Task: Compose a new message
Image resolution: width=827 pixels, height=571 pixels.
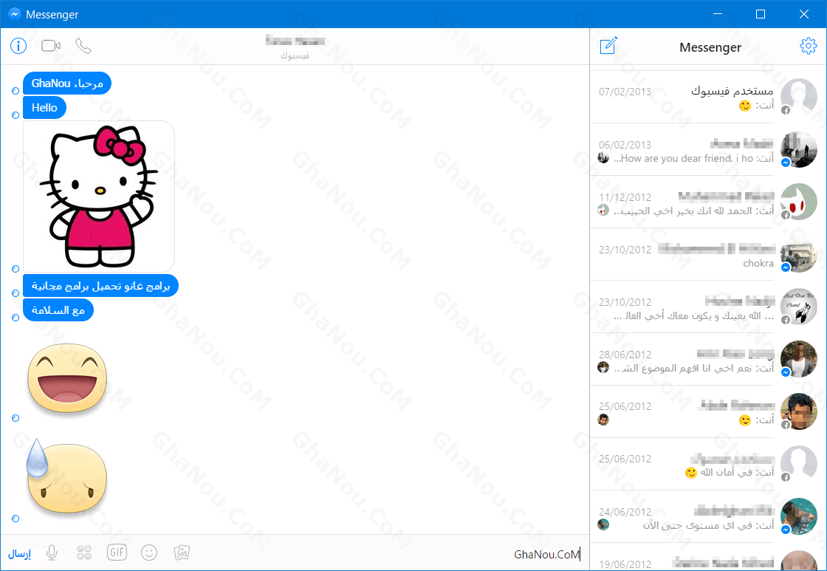Action: [608, 46]
